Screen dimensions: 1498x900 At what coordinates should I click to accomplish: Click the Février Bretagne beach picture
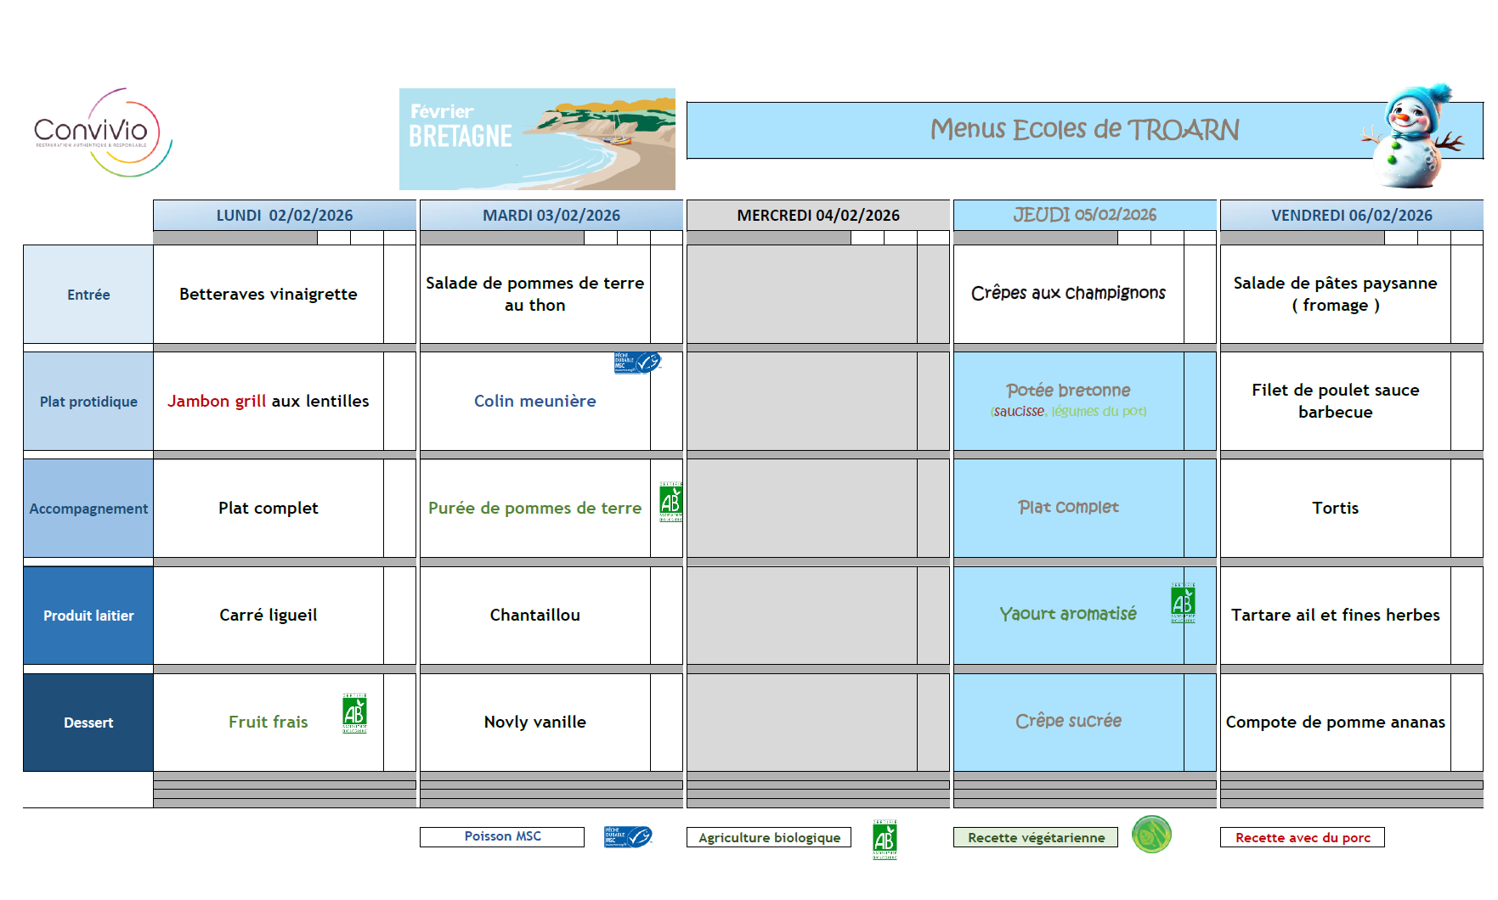pos(537,139)
